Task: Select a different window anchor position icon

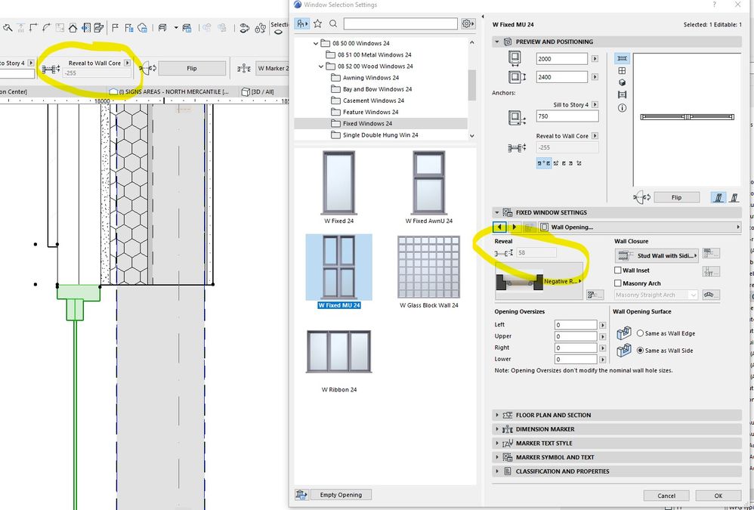Action: tap(564, 163)
